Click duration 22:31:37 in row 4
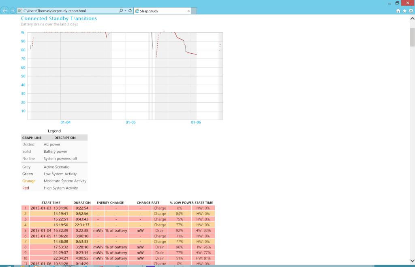This screenshot has height=267, width=415. pyautogui.click(x=82, y=225)
